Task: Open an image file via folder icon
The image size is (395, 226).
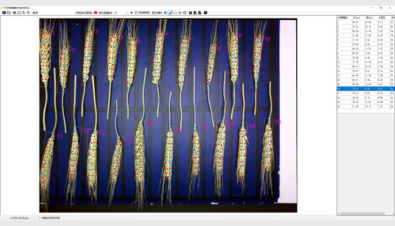Action: click(9, 12)
